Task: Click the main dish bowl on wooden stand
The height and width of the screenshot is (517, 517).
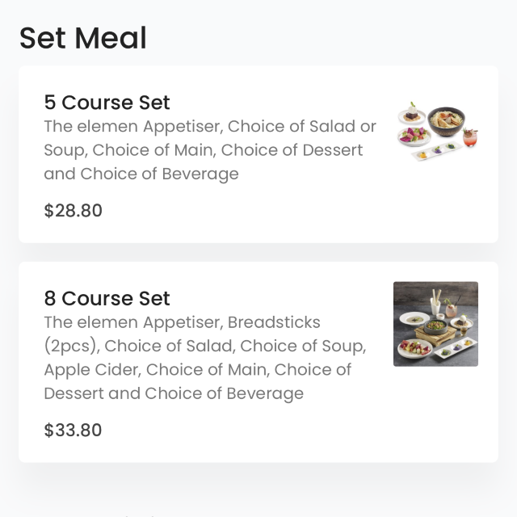Action: pos(435,326)
